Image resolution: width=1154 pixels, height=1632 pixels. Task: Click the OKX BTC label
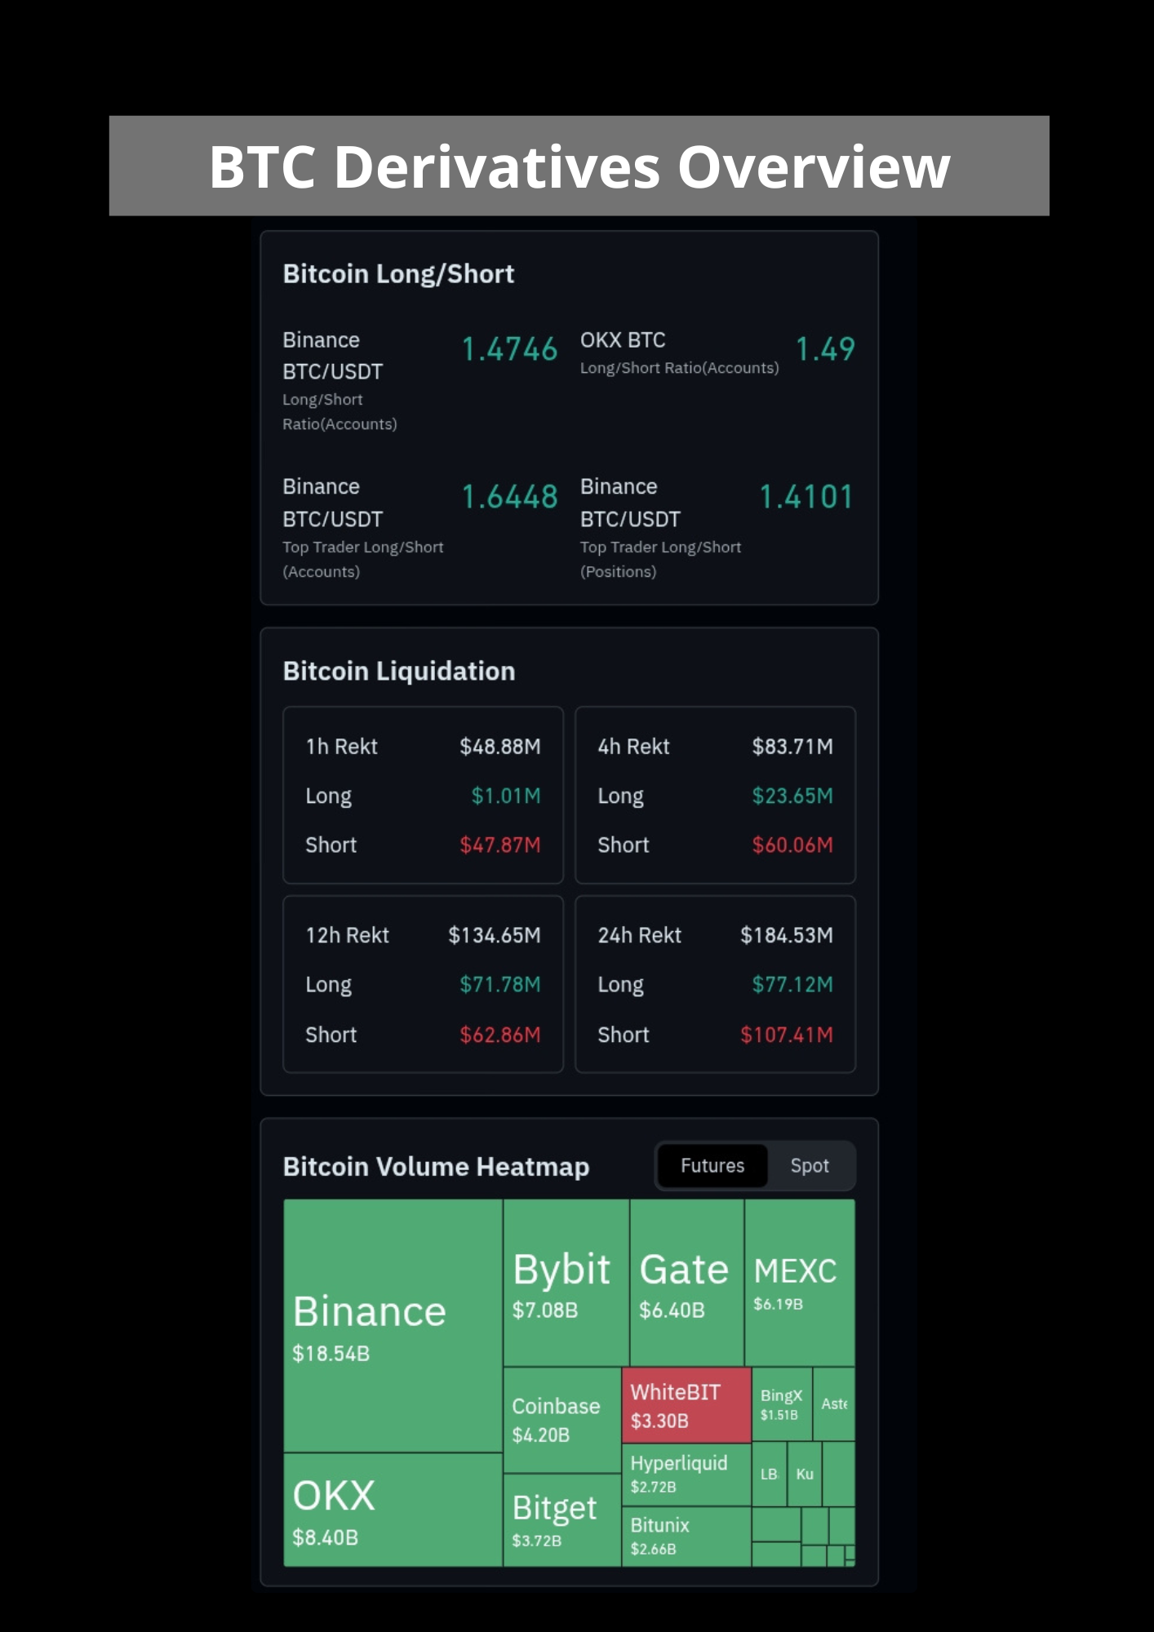[x=623, y=340]
